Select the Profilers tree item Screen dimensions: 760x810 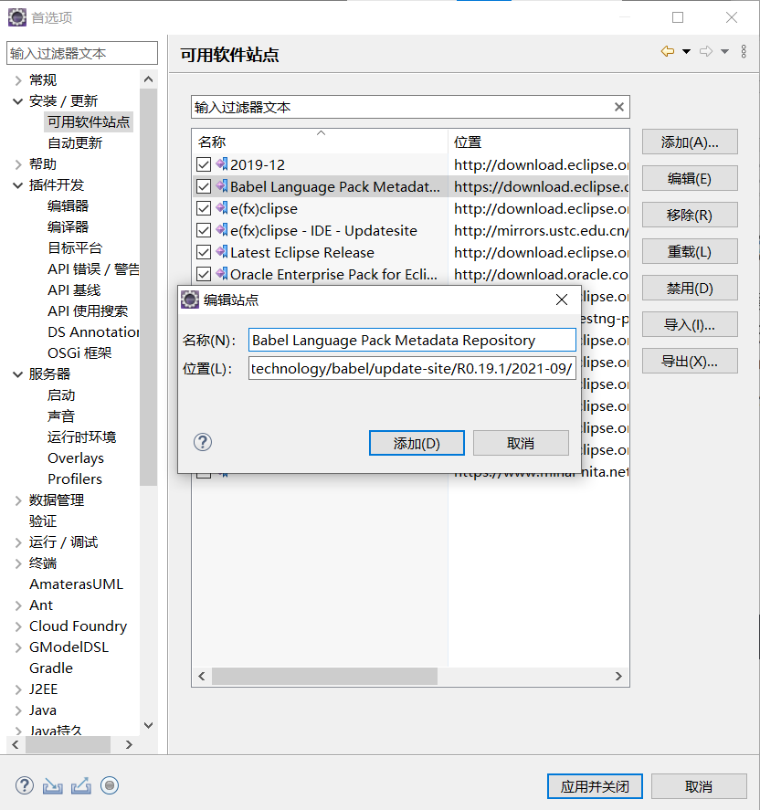74,479
